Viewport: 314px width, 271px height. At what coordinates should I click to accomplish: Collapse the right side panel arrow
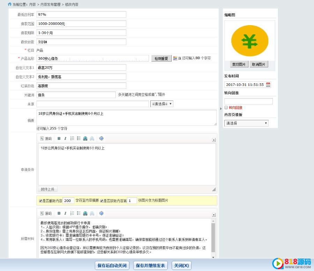click(x=221, y=109)
